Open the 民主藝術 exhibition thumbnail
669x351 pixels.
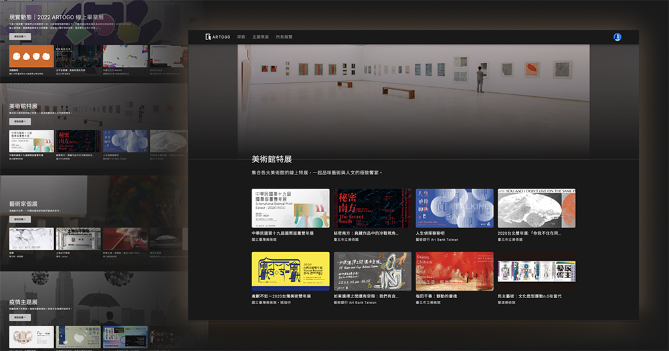pos(537,271)
